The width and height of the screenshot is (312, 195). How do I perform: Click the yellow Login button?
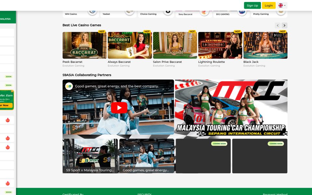[x=269, y=6]
